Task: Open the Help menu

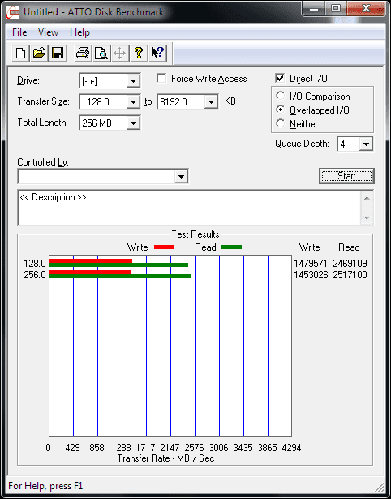Action: click(79, 32)
